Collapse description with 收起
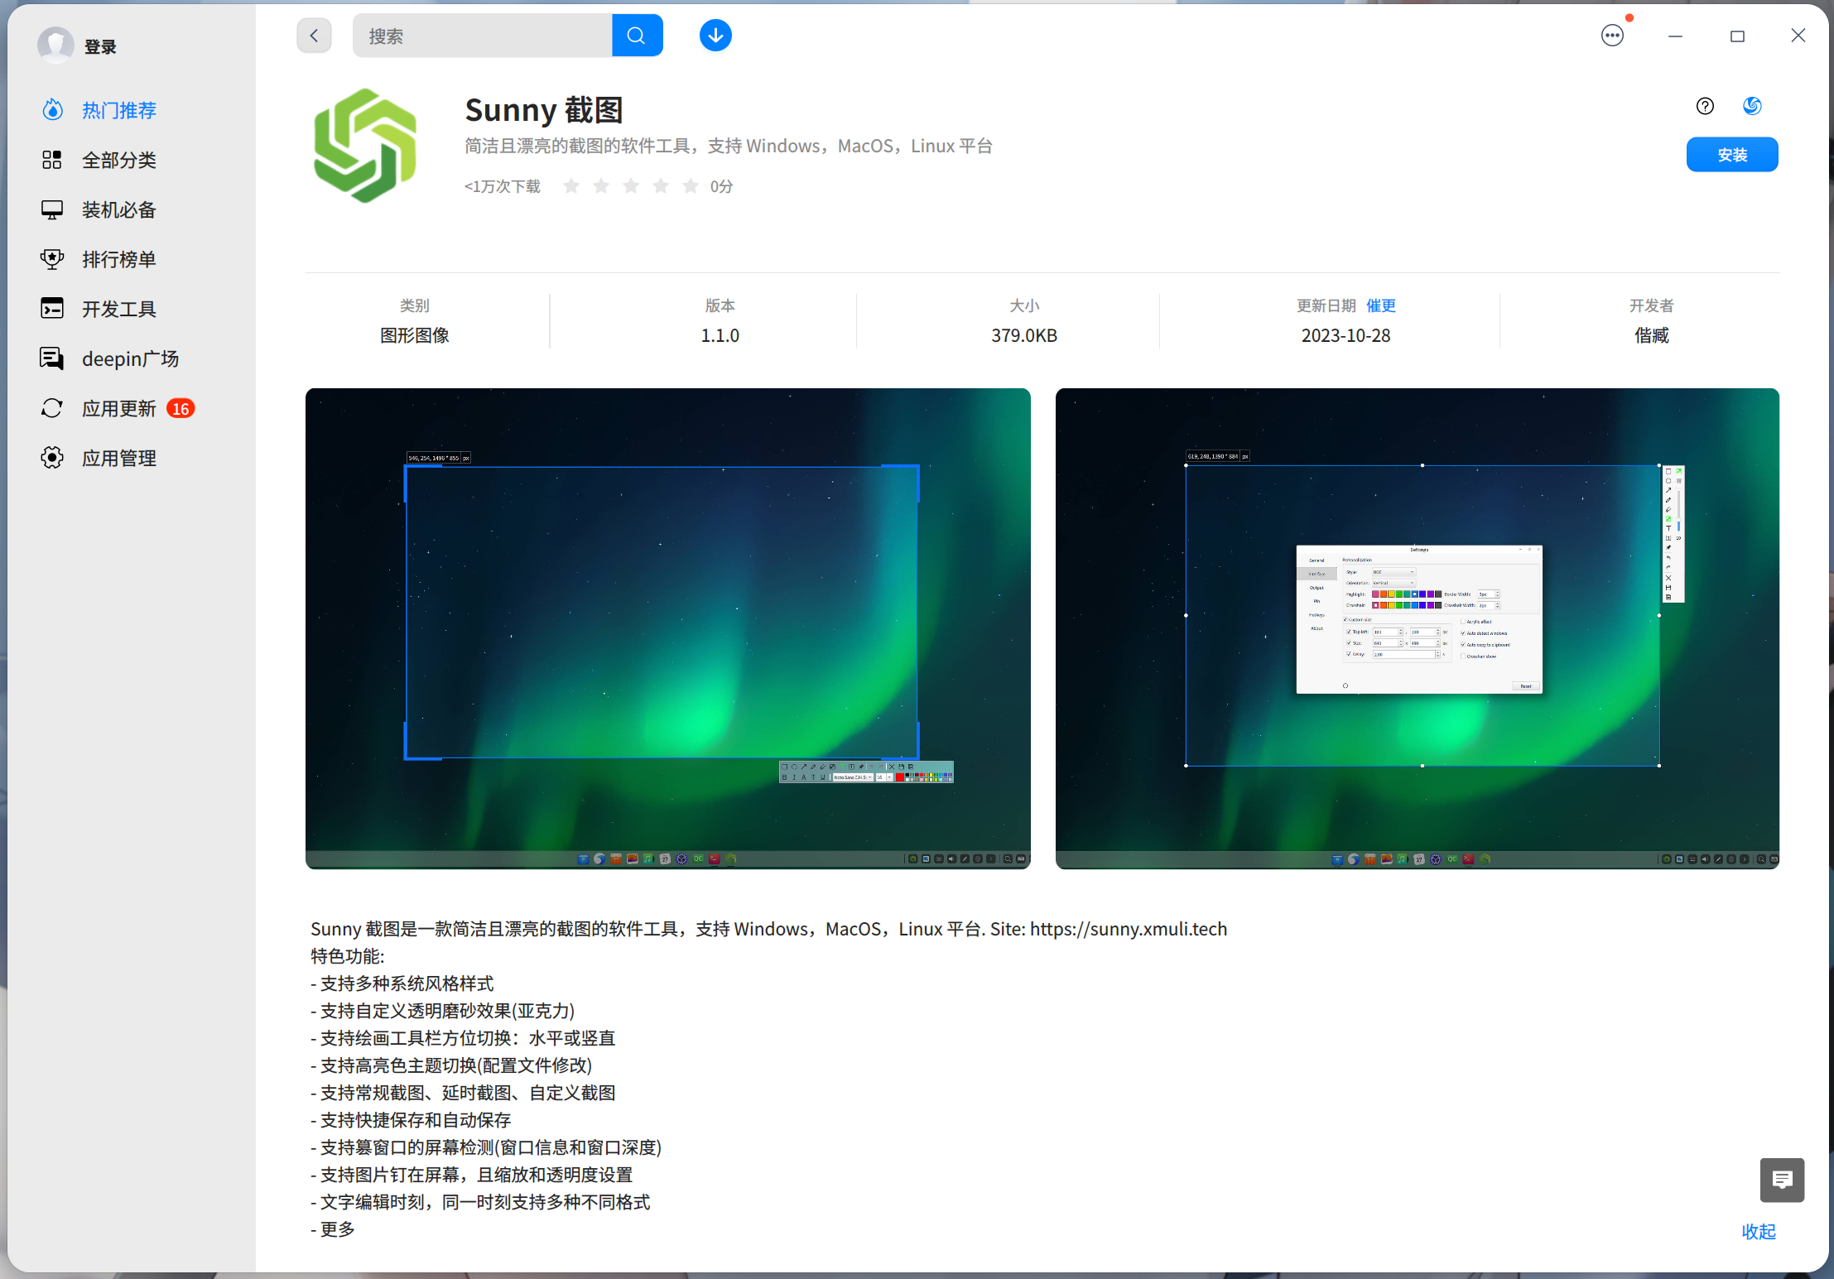Image resolution: width=1834 pixels, height=1279 pixels. (x=1758, y=1231)
